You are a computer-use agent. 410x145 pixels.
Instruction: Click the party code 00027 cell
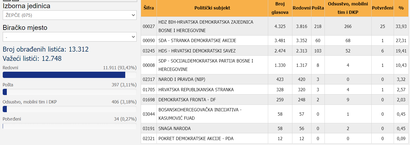coord(149,26)
